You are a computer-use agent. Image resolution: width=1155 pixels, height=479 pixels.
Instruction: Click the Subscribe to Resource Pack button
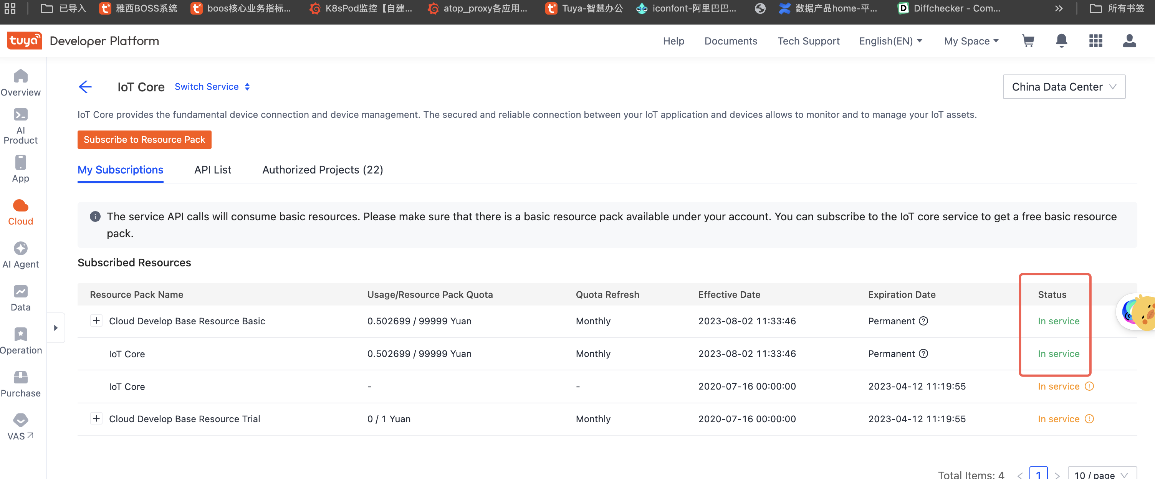click(x=144, y=139)
